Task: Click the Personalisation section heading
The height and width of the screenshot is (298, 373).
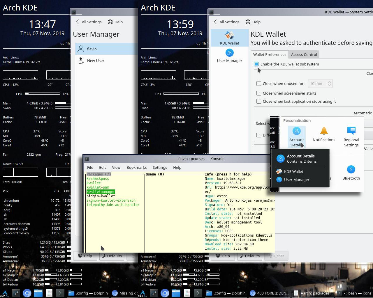Action: [297, 120]
